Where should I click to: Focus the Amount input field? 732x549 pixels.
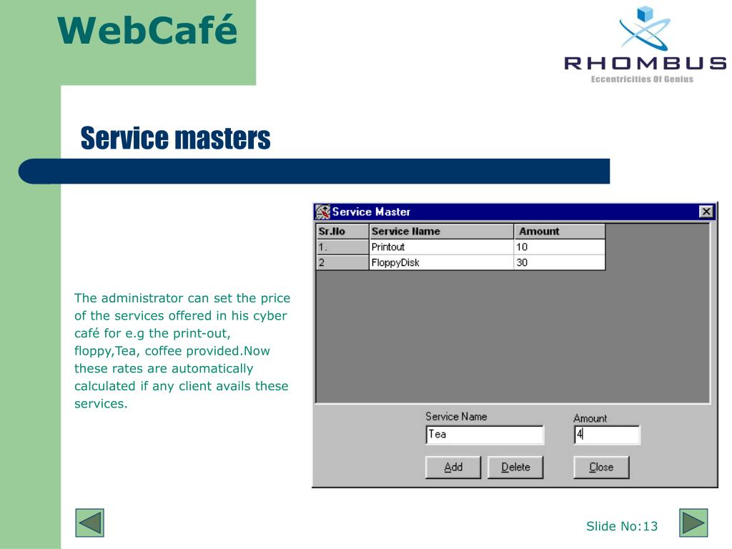tap(606, 435)
